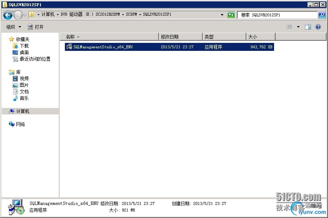
Task: Click the 下载 folder icon
Action: point(15,46)
